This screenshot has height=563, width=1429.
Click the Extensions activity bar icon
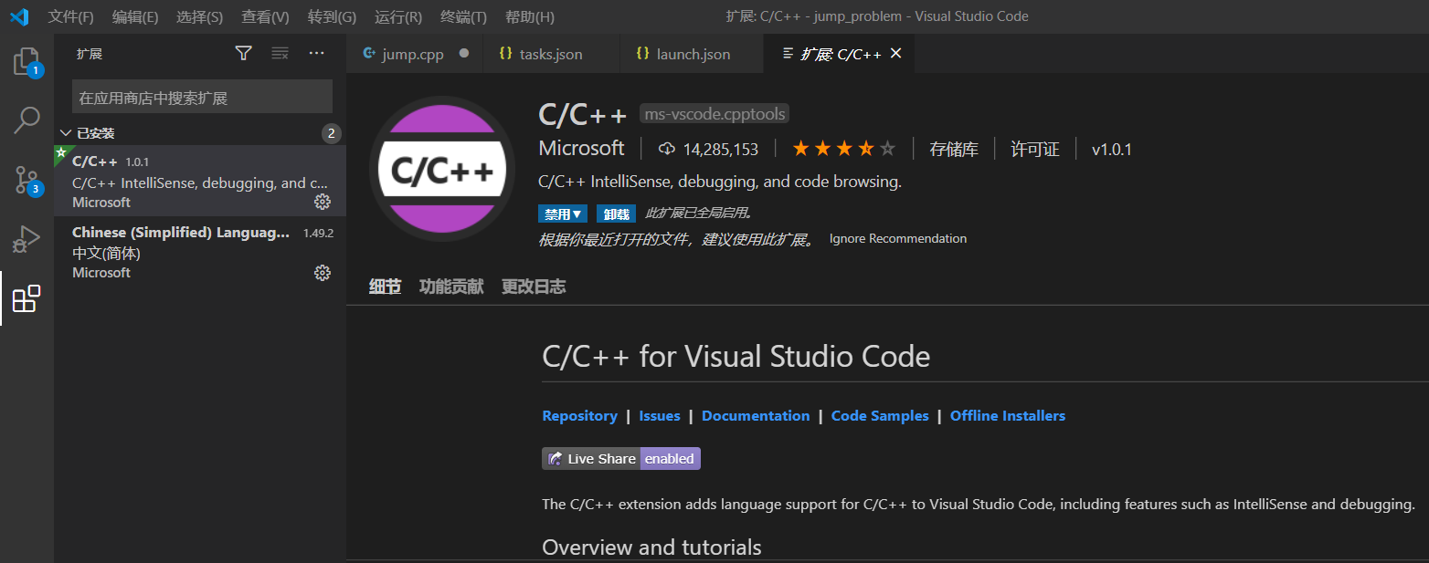click(26, 298)
